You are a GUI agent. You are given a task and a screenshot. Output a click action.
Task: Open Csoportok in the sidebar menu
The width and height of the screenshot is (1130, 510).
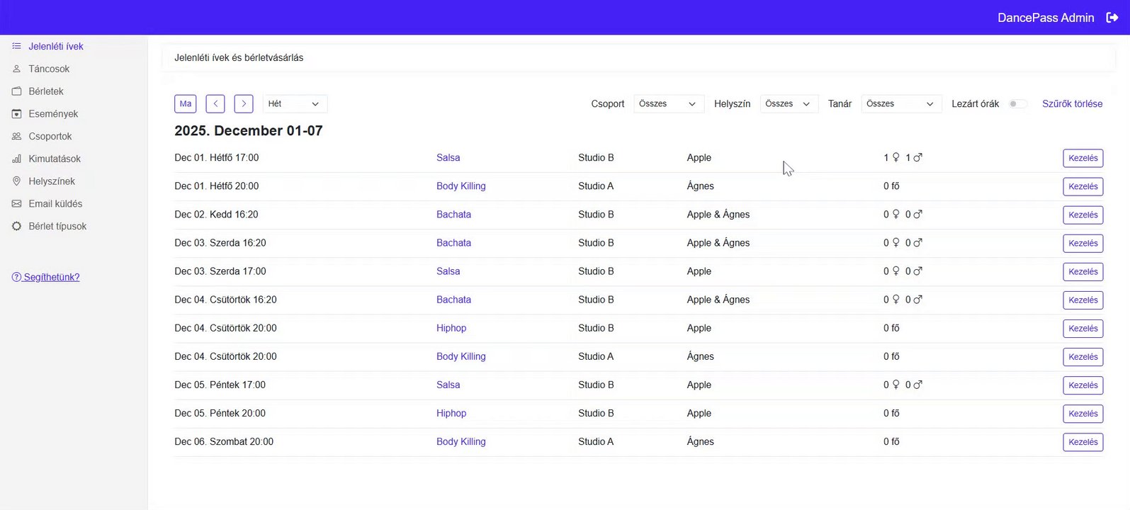click(x=50, y=136)
